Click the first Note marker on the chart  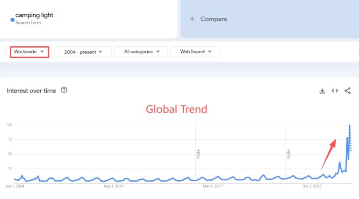[198, 154]
